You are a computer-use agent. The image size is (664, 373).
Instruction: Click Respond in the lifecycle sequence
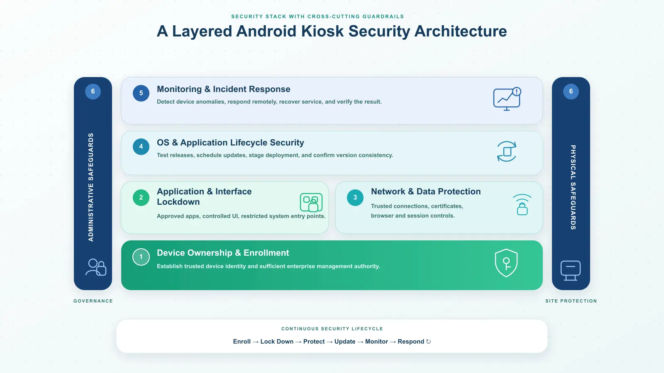tap(411, 342)
